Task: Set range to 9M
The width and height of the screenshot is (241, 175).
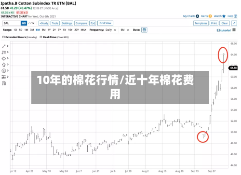Action: point(43,30)
